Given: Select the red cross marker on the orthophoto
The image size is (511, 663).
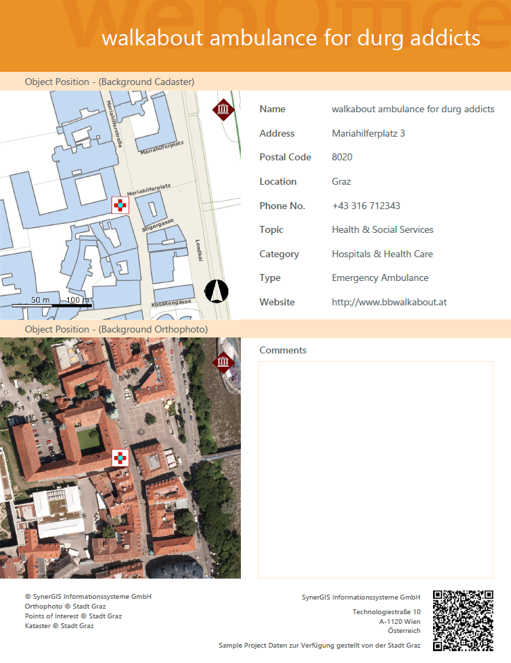Looking at the screenshot, I should (120, 458).
